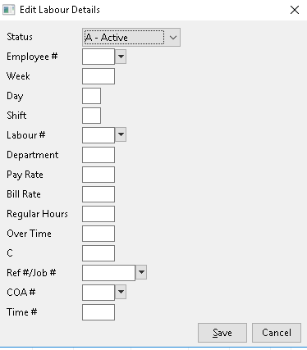Click into the Shift field

(91, 116)
